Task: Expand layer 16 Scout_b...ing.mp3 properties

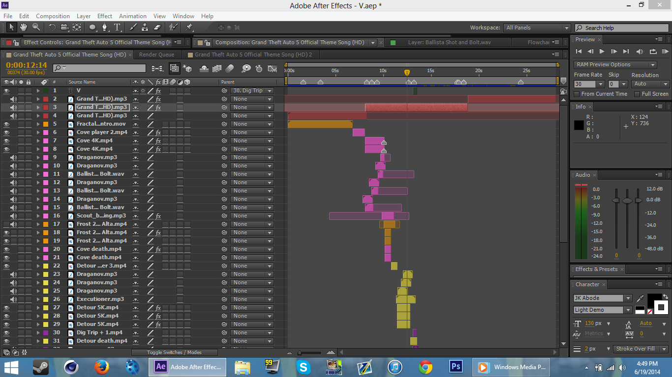Action: click(38, 216)
